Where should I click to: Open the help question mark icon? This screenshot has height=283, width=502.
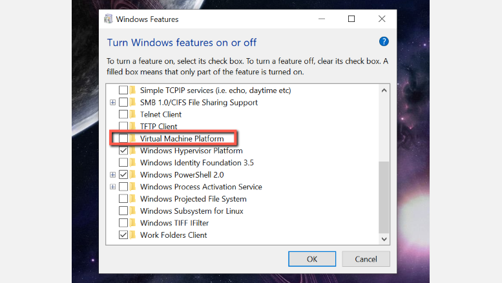pos(384,41)
